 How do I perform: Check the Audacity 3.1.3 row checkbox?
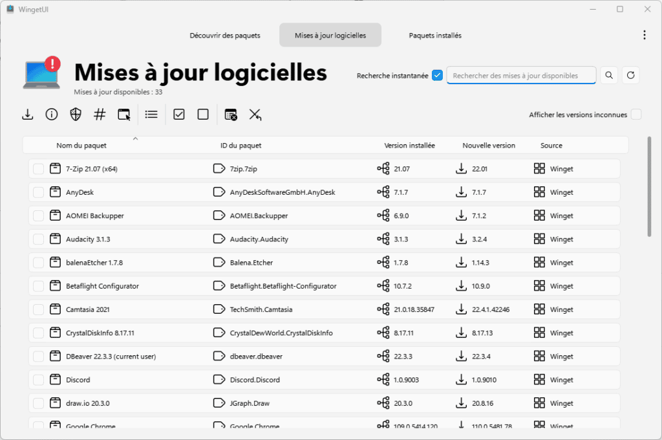[38, 239]
